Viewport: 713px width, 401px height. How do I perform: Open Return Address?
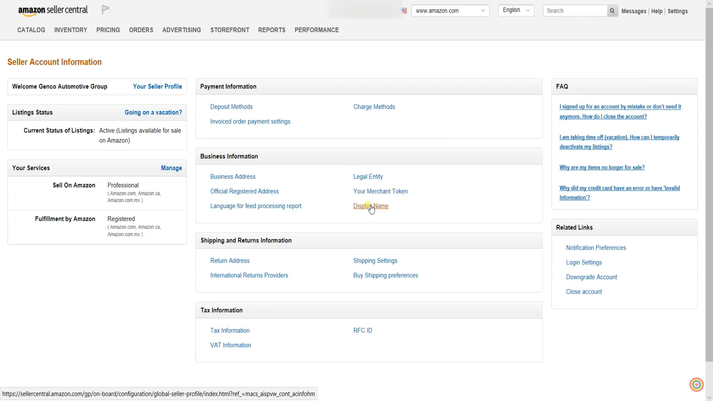(x=230, y=261)
